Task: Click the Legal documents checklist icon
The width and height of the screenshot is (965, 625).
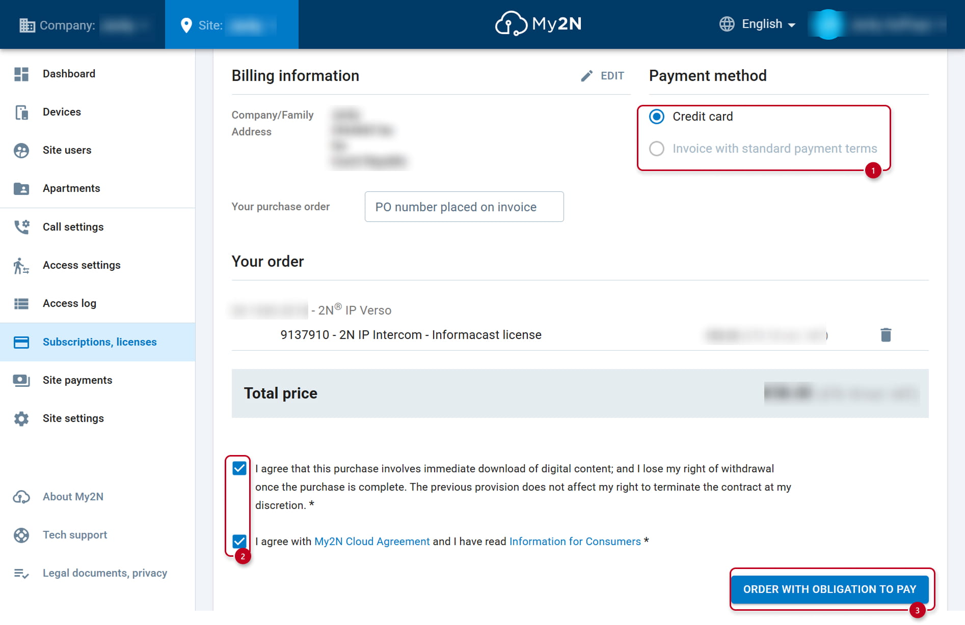Action: tap(21, 573)
